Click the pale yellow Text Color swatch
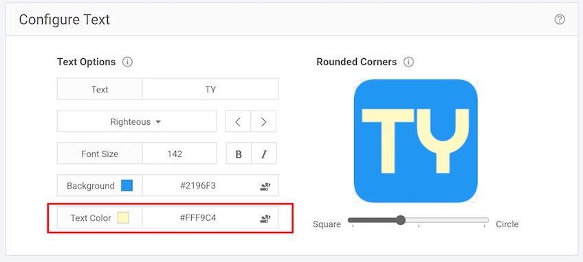583x262 pixels. pos(124,218)
